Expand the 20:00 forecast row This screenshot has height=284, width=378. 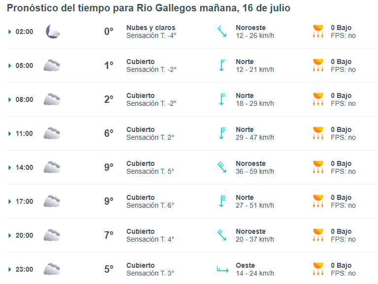9,236
